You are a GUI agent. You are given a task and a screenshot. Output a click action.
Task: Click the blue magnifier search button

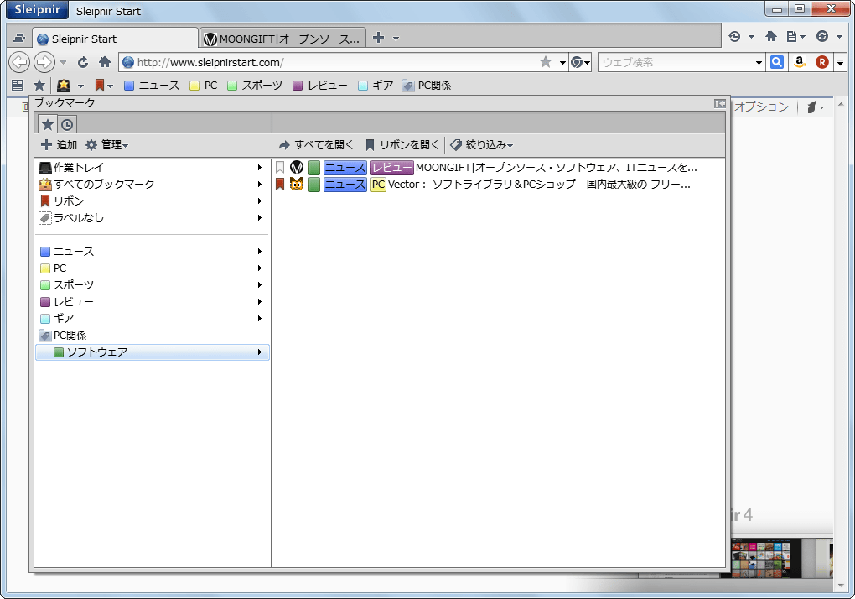point(777,62)
